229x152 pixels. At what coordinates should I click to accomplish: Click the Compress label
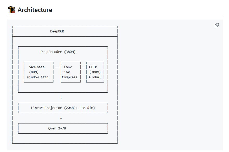click(70, 77)
